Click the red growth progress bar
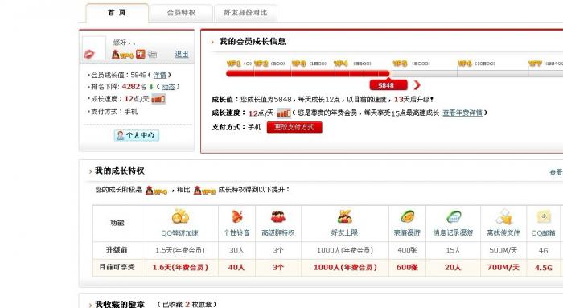Screen dimensions: 563x308 [x=308, y=74]
